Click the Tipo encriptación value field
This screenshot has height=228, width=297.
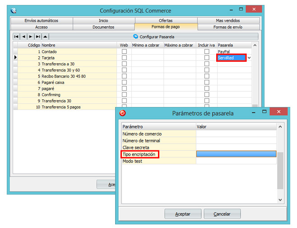click(x=236, y=154)
